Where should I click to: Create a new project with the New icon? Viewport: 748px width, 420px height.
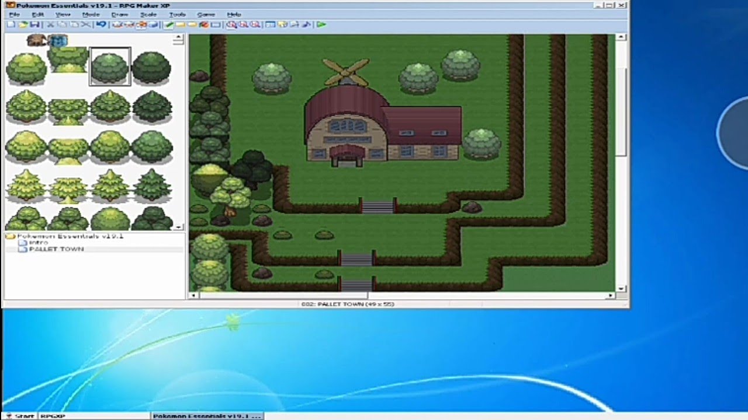click(11, 24)
